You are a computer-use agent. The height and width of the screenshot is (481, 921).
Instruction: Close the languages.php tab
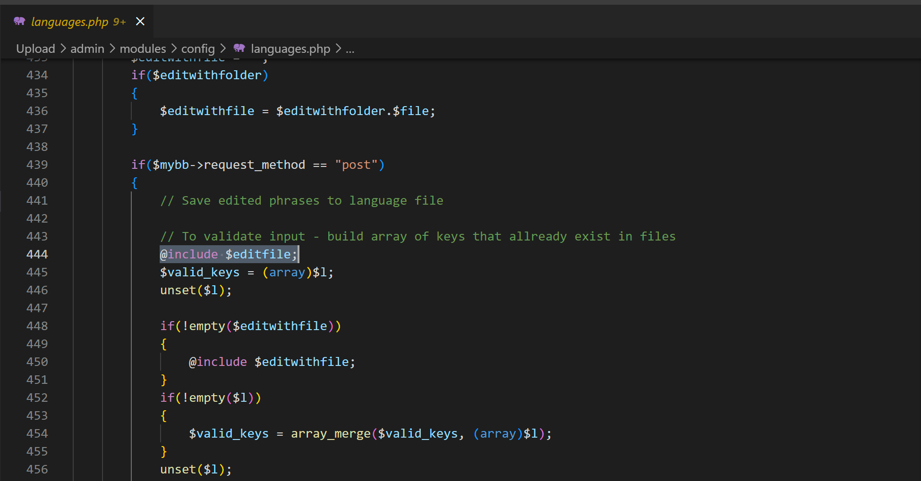140,22
